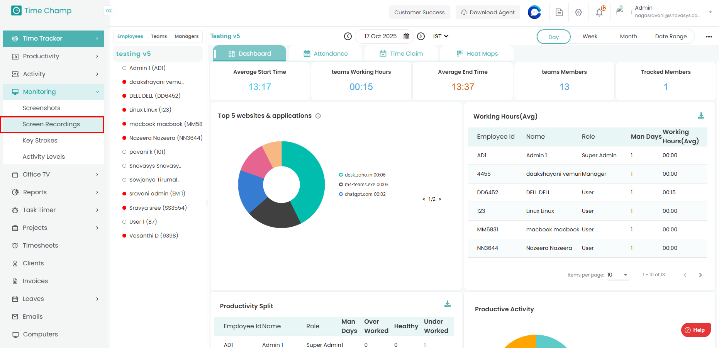Go to previous date with left arrow

(348, 36)
